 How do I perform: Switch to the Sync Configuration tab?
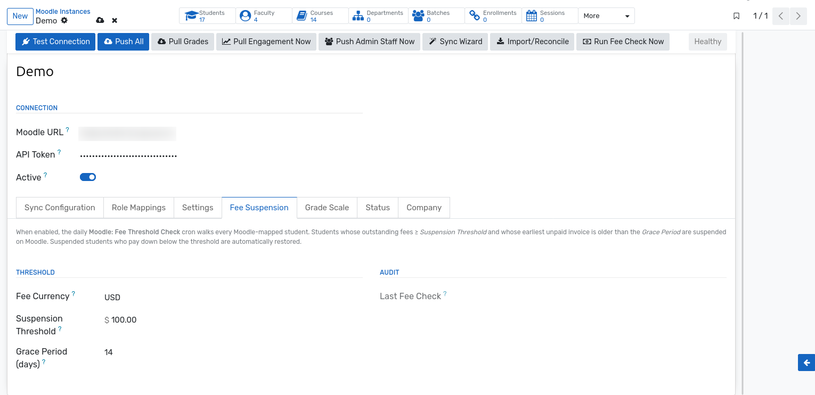pos(60,208)
